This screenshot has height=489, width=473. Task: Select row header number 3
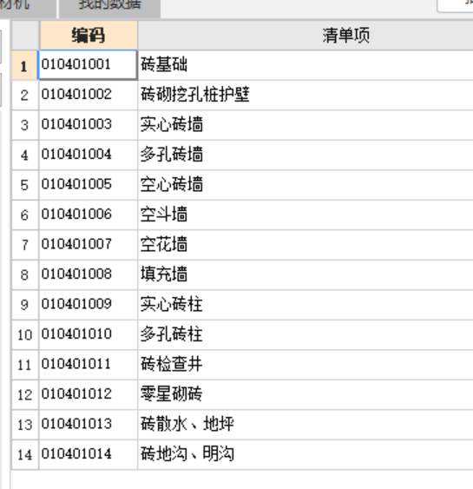tap(25, 125)
